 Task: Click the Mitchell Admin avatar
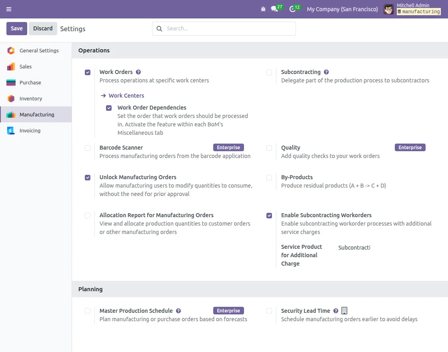click(388, 9)
